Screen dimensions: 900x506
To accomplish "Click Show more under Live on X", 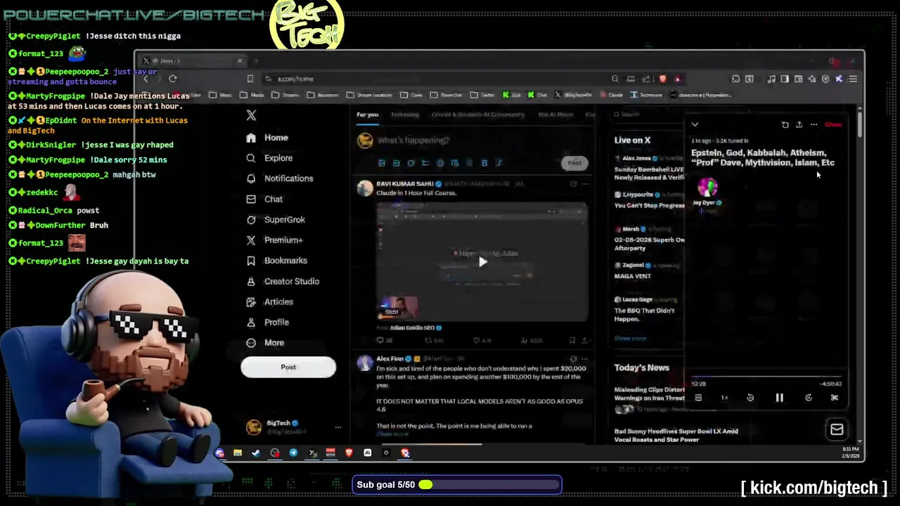I will tap(630, 339).
